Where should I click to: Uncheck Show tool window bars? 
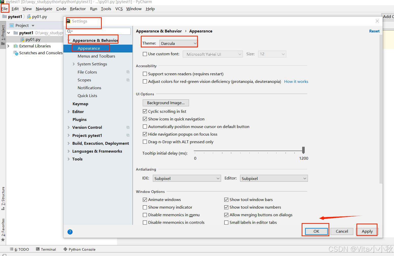226,199
